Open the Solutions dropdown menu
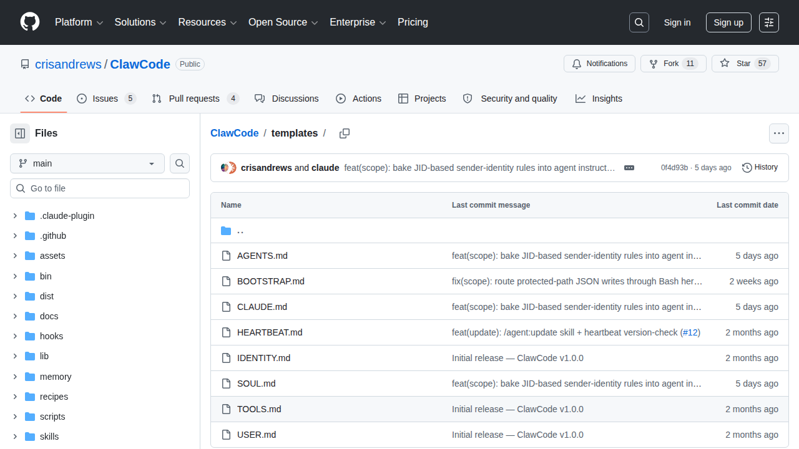 (140, 22)
